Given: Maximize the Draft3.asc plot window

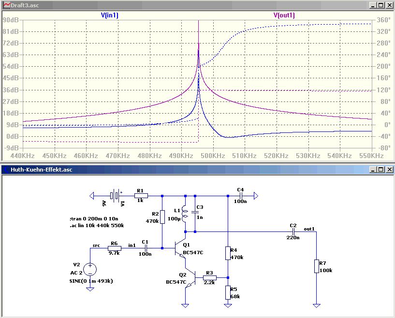Looking at the screenshot, I should click(x=381, y=5).
